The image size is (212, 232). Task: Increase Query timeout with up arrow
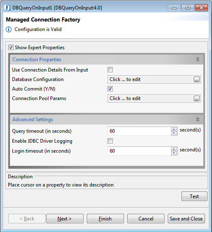click(x=174, y=129)
